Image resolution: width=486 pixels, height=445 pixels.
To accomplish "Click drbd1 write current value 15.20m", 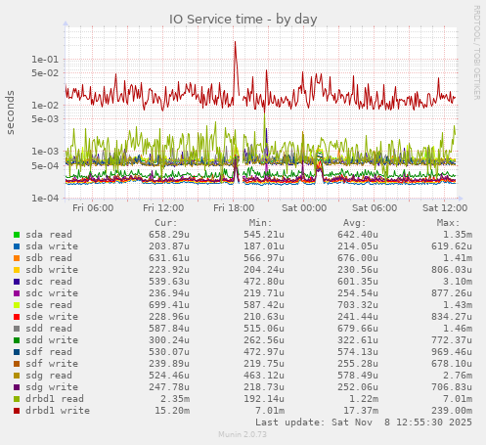I will tap(172, 411).
